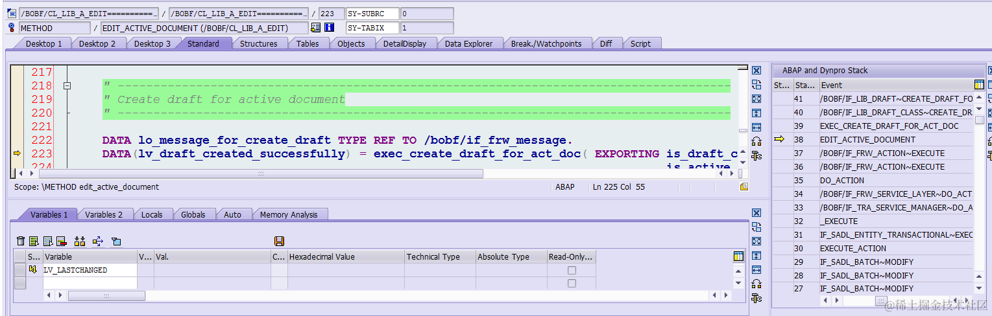
Task: Click the Absolute Type column header
Action: (x=511, y=256)
